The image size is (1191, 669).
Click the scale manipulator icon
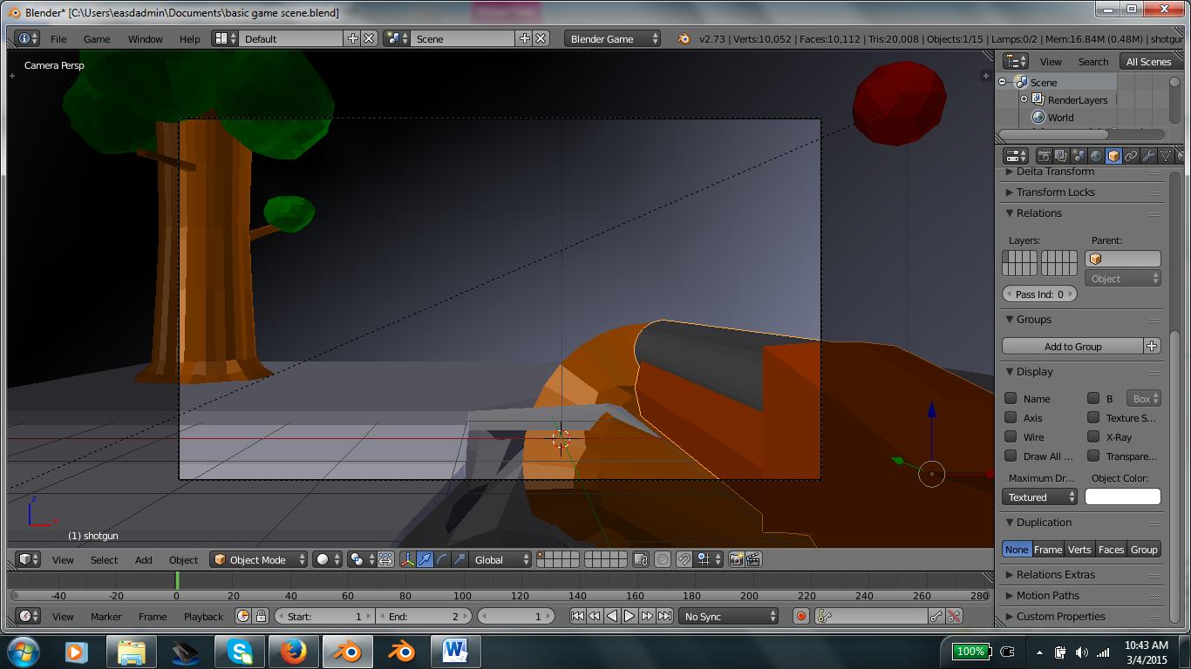point(459,559)
